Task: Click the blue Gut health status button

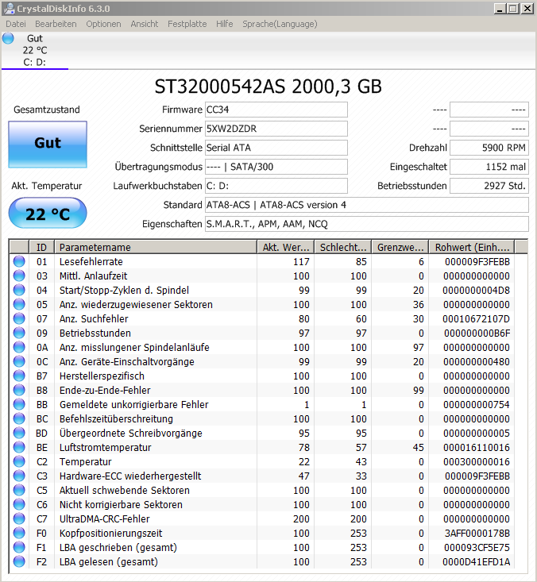Action: [48, 144]
